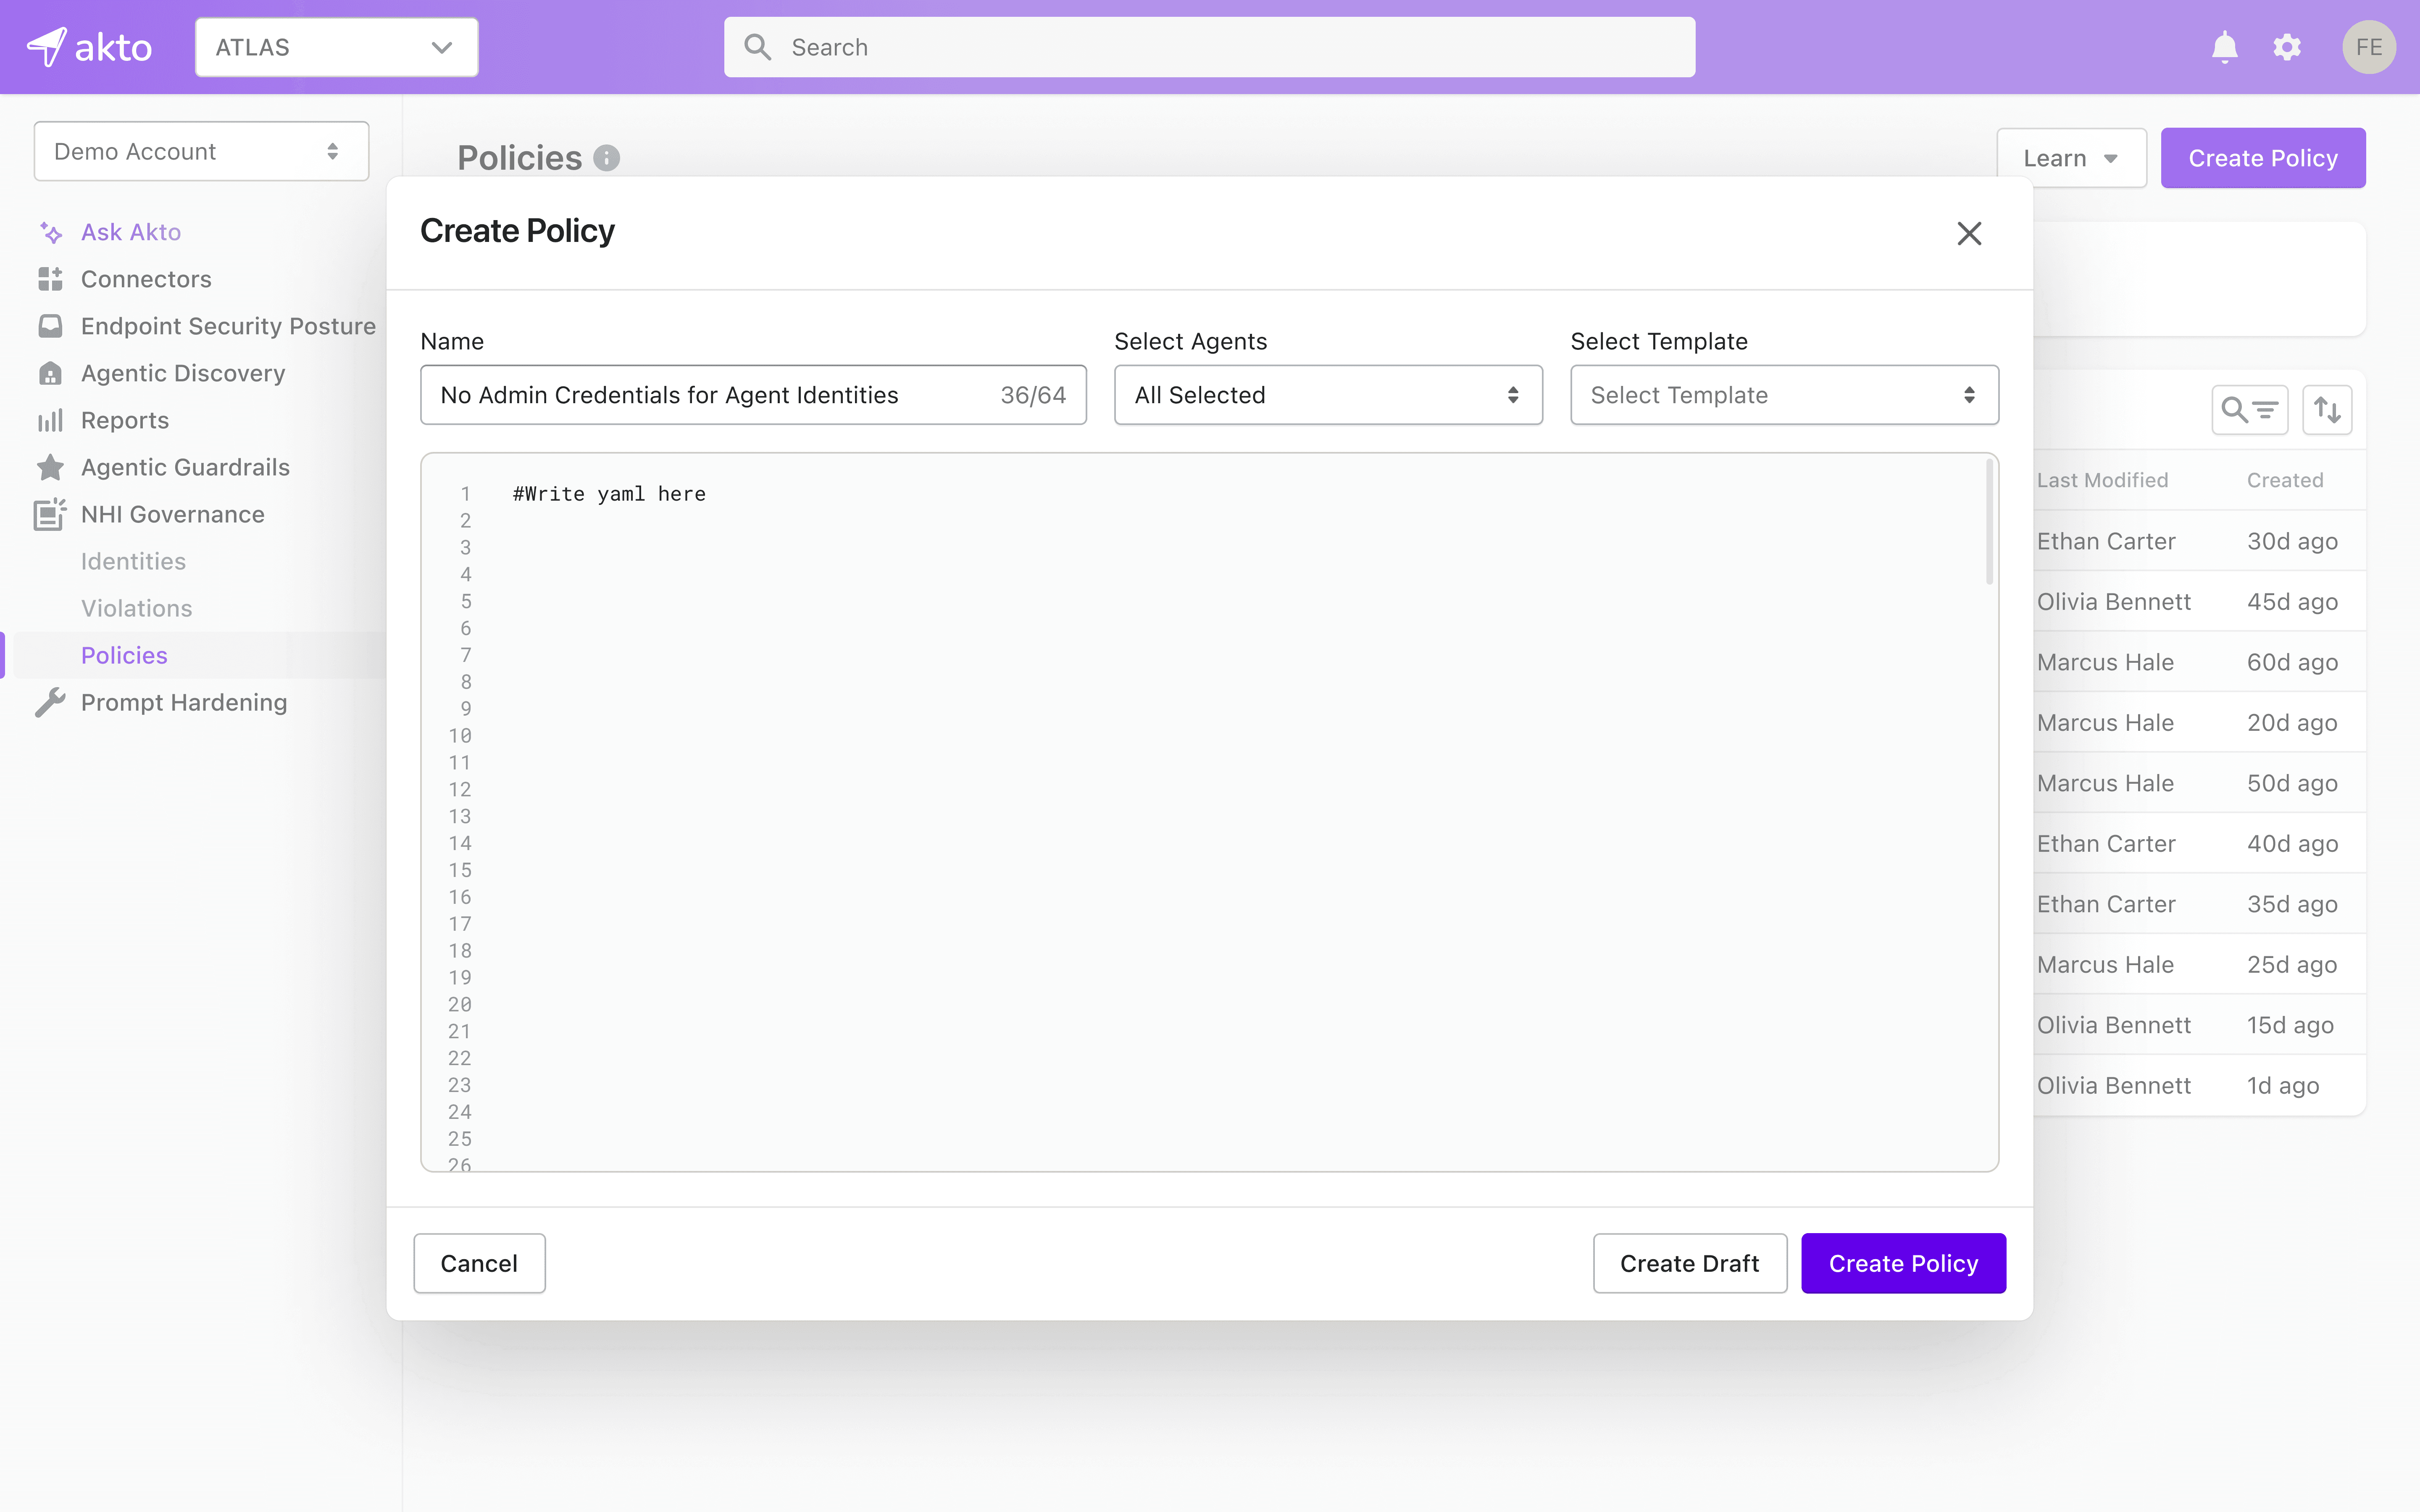Screen dimensions: 2420x1512
Task: Click Create Policy button in page header
Action: pyautogui.click(x=2263, y=158)
